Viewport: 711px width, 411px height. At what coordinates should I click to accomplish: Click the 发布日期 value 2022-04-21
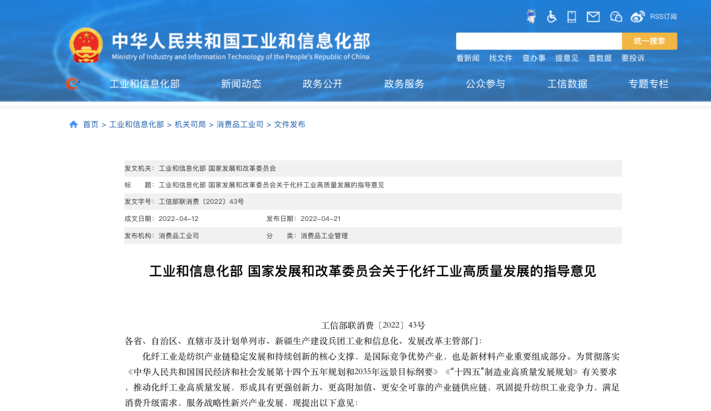coord(321,218)
